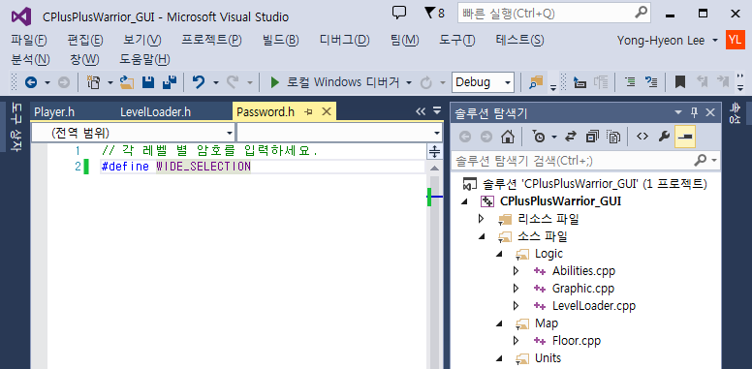The height and width of the screenshot is (369, 752).
Task: Open the 편집(E) menu
Action: (x=85, y=41)
